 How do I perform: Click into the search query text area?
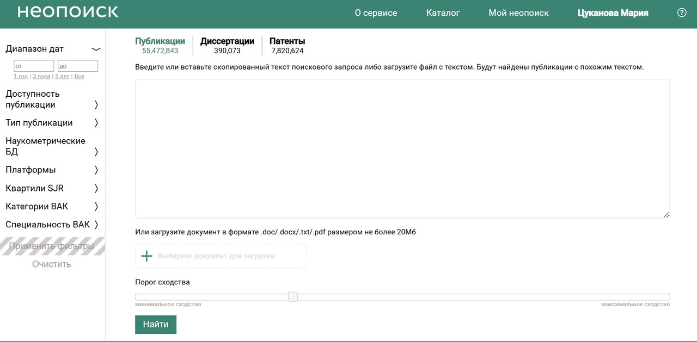[x=402, y=148]
